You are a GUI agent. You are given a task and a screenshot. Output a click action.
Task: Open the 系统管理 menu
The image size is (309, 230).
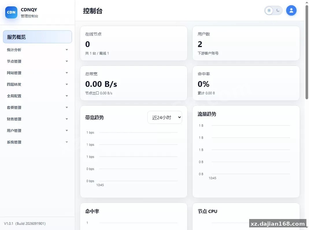tap(38, 142)
